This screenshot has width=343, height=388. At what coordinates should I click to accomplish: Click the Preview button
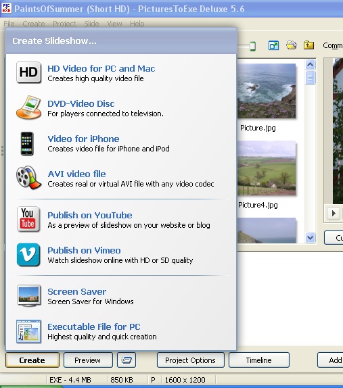[88, 360]
